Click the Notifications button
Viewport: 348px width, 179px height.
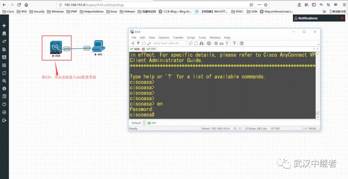306,18
